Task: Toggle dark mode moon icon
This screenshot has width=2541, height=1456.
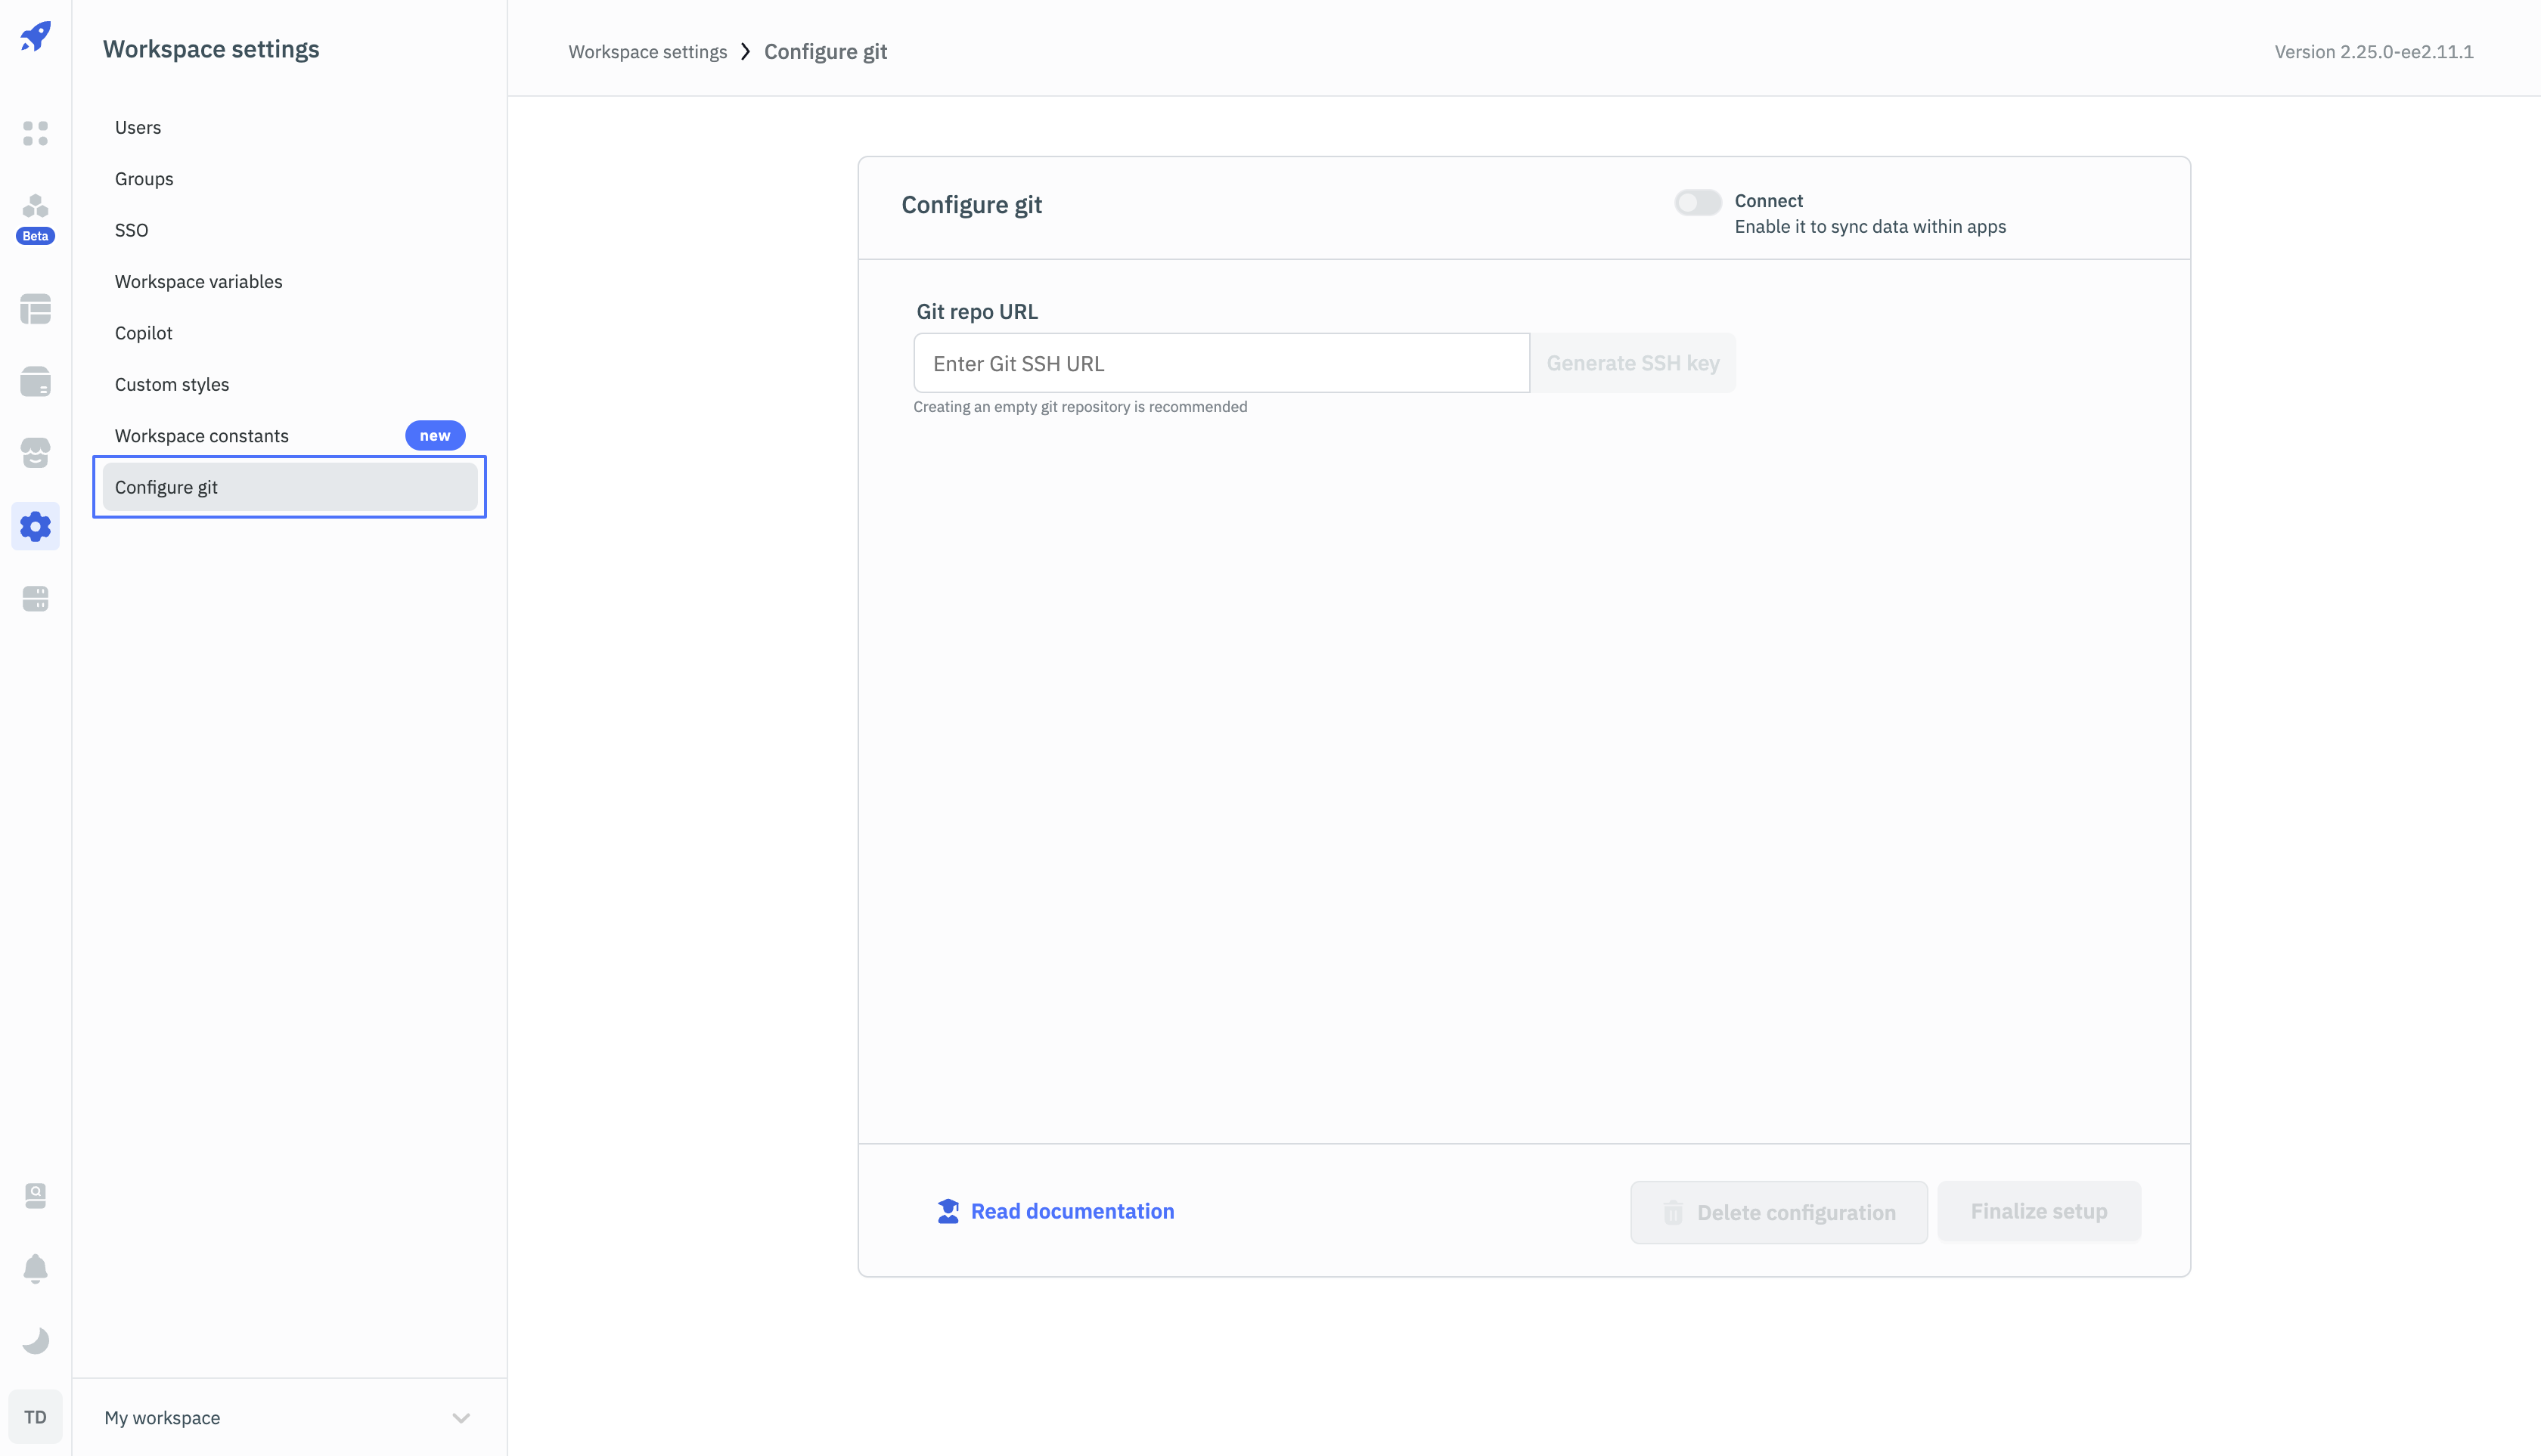Action: coord(35,1340)
